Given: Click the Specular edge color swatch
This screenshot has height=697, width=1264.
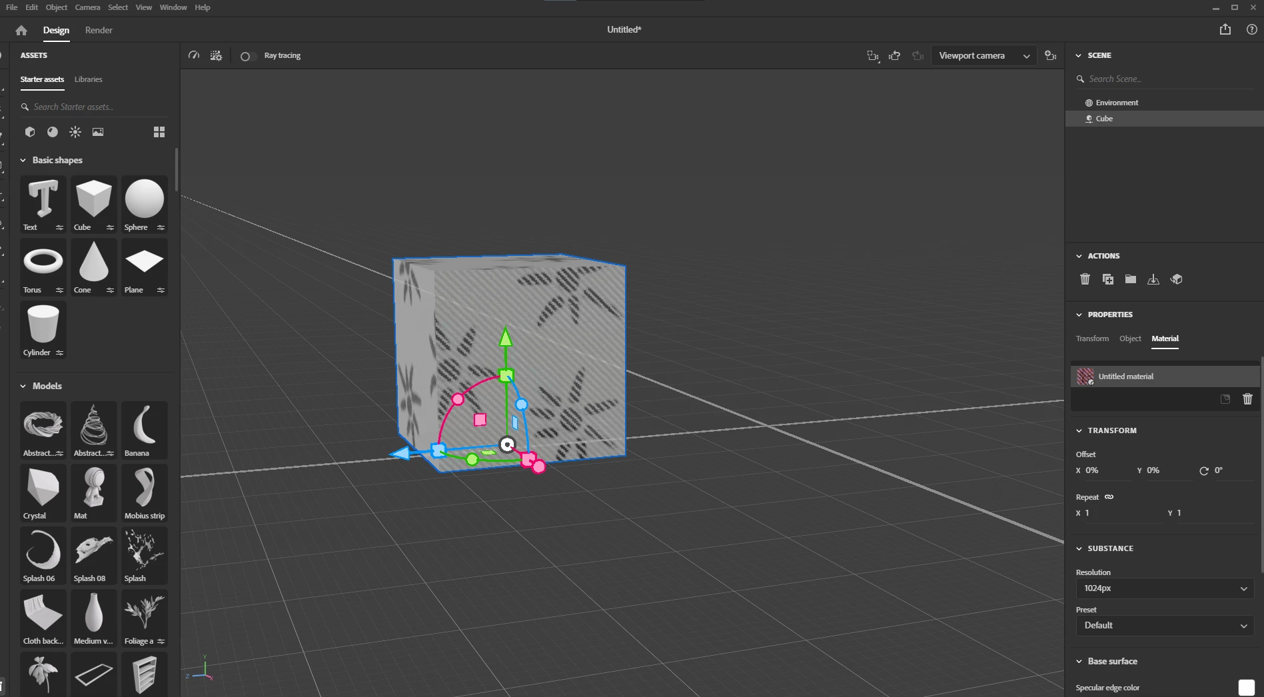Looking at the screenshot, I should pos(1246,688).
